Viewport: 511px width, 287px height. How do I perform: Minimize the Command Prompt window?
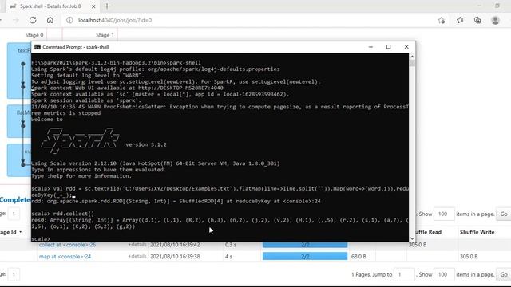click(x=370, y=47)
